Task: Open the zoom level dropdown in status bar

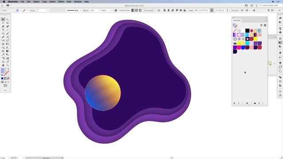Action: click(9, 158)
